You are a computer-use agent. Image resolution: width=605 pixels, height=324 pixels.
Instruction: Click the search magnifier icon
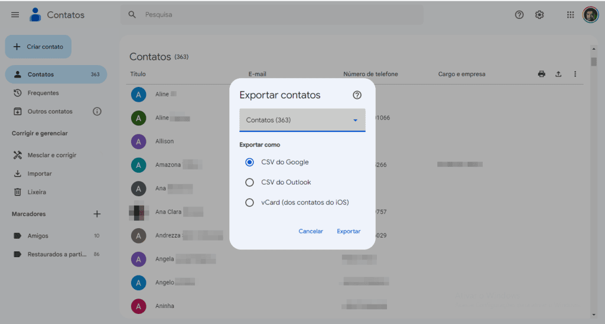click(x=132, y=15)
